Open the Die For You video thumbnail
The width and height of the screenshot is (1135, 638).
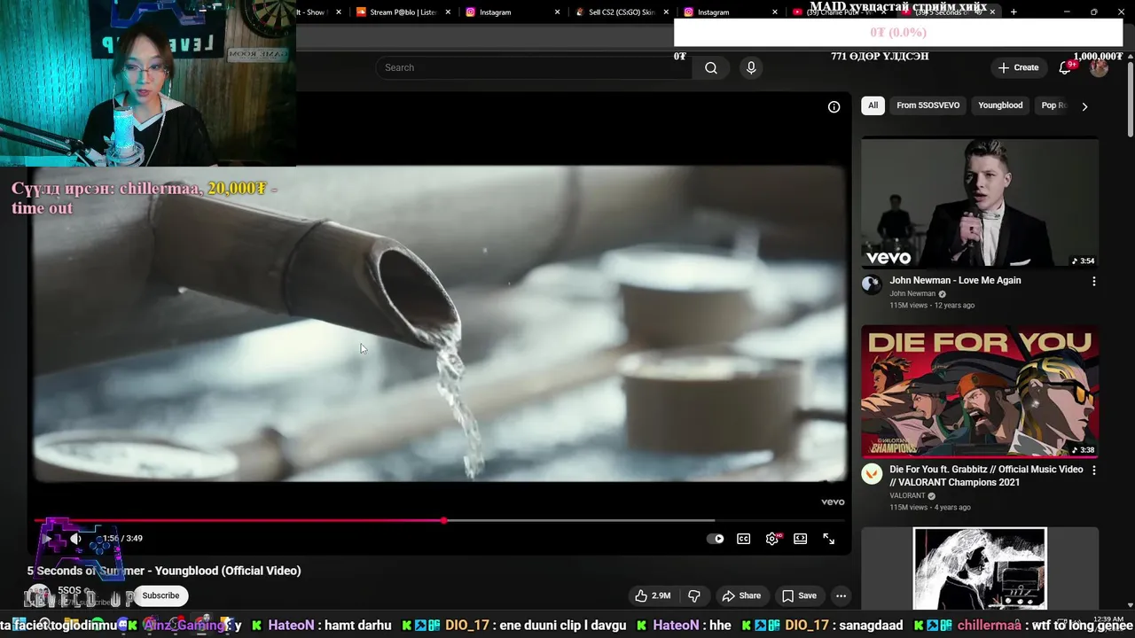(x=980, y=391)
